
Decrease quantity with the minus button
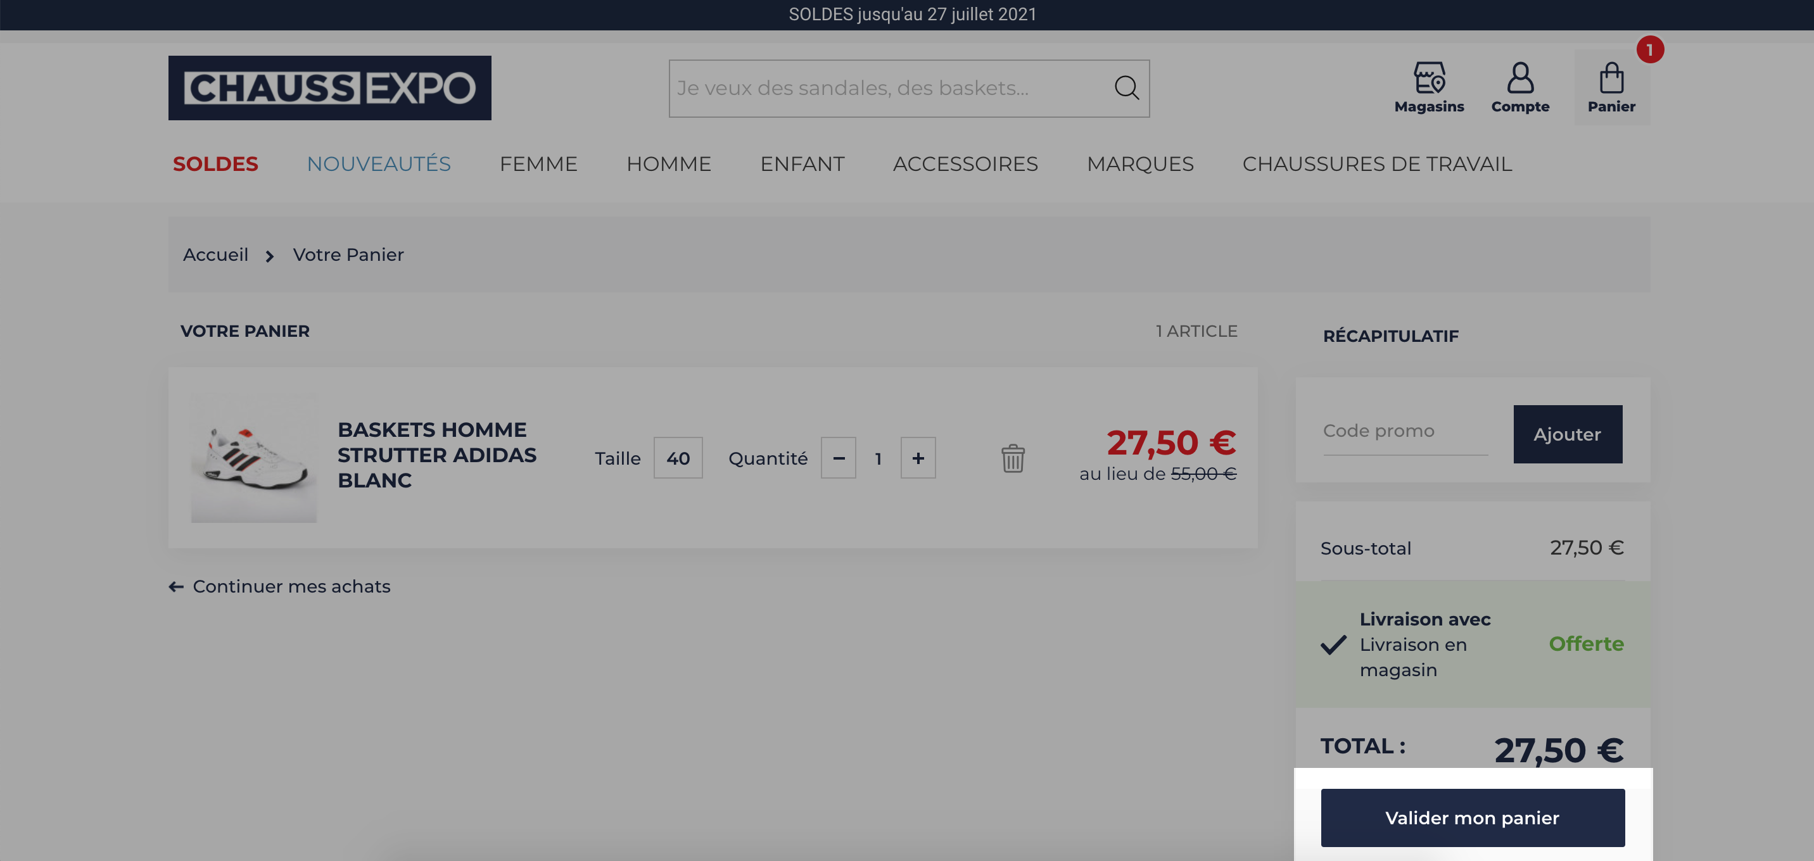[x=838, y=458]
